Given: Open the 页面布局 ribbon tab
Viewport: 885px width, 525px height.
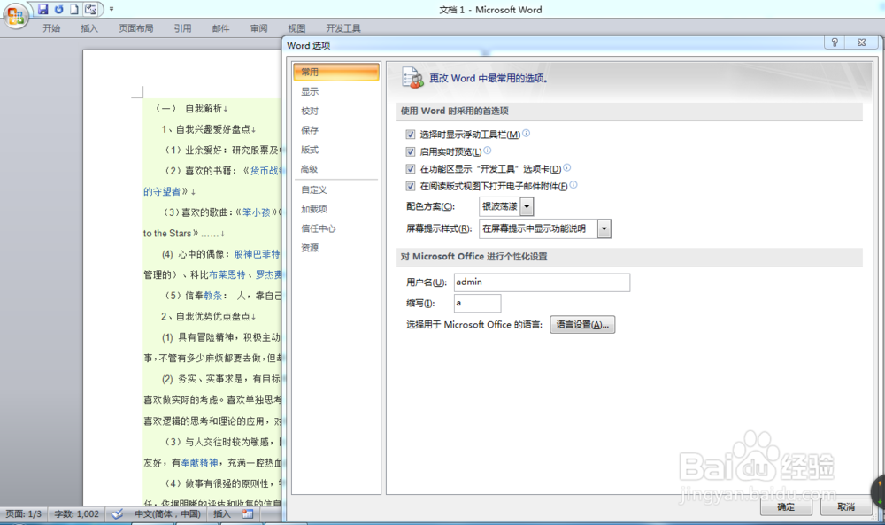Looking at the screenshot, I should pos(136,28).
